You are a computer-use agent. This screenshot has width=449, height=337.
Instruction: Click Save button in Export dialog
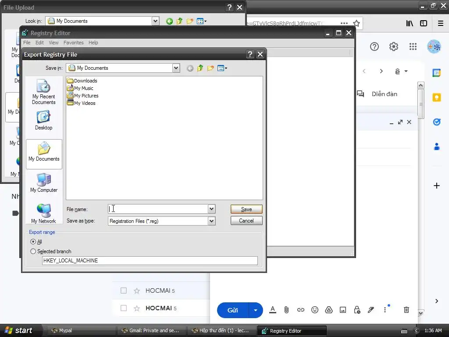(x=246, y=209)
